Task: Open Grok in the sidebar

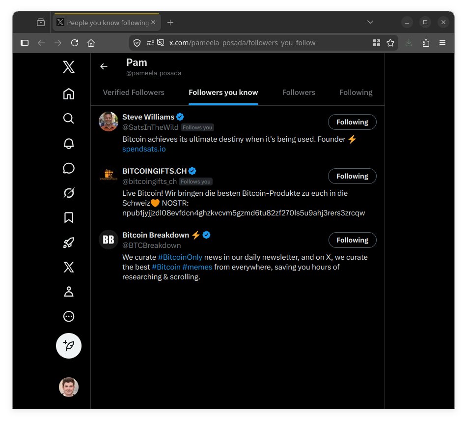Action: [68, 193]
